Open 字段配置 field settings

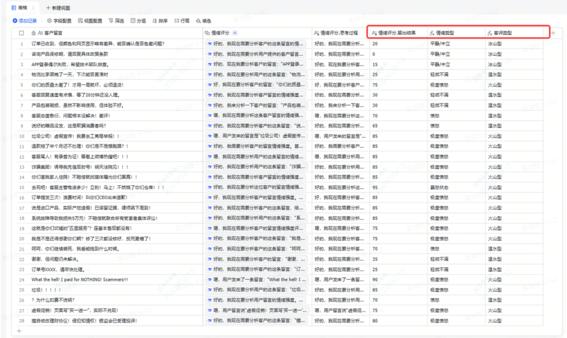tap(59, 20)
